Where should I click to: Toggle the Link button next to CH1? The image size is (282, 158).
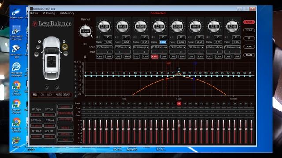(x=109, y=57)
